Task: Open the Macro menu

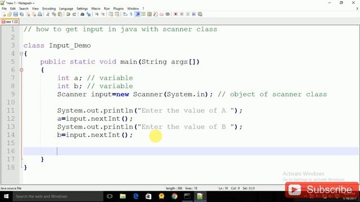Action: [96, 8]
